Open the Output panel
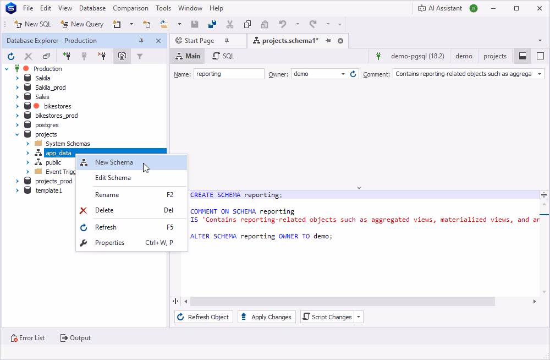This screenshot has width=550, height=360. [75, 338]
